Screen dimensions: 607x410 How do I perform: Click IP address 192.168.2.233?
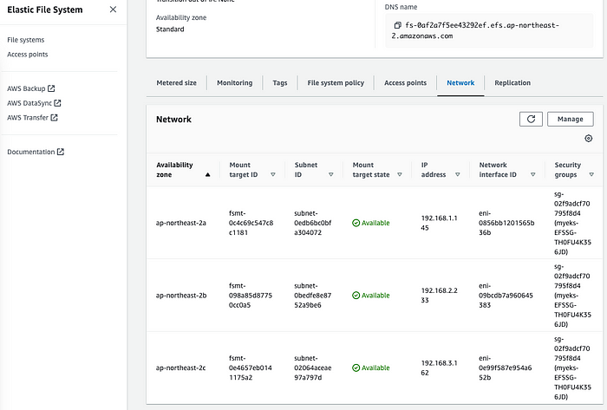click(x=439, y=296)
